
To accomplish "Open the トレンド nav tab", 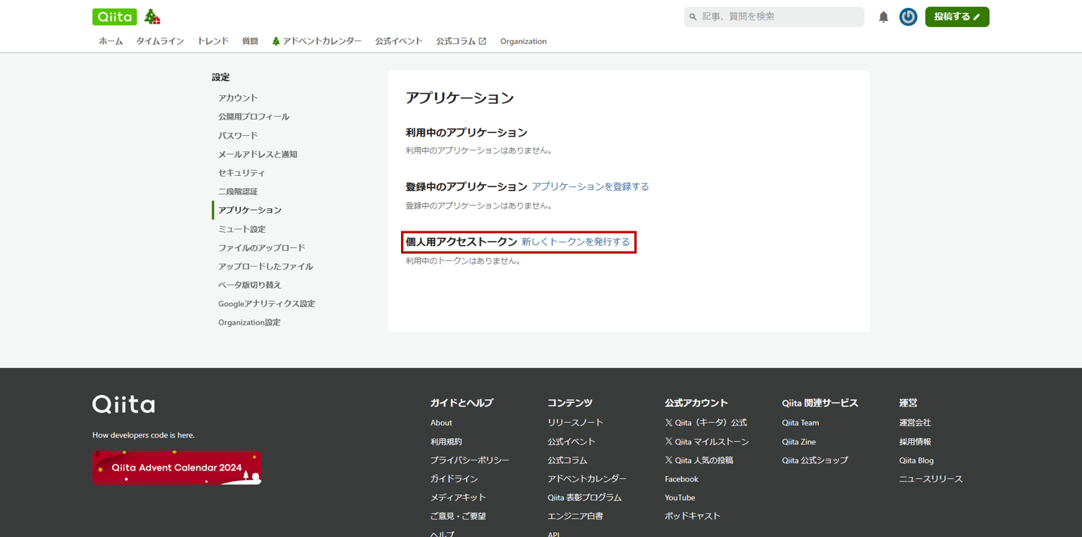I will tap(213, 41).
